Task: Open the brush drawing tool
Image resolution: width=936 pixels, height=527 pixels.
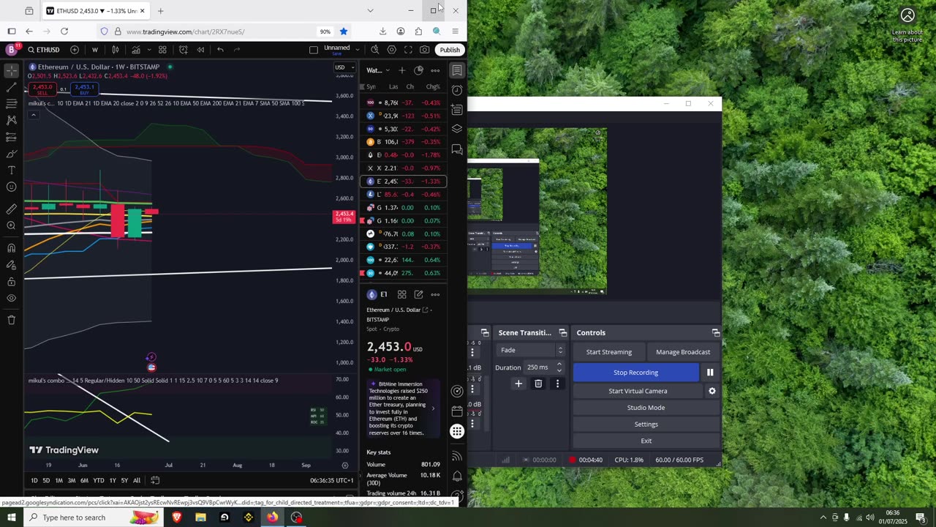Action: coord(11,154)
